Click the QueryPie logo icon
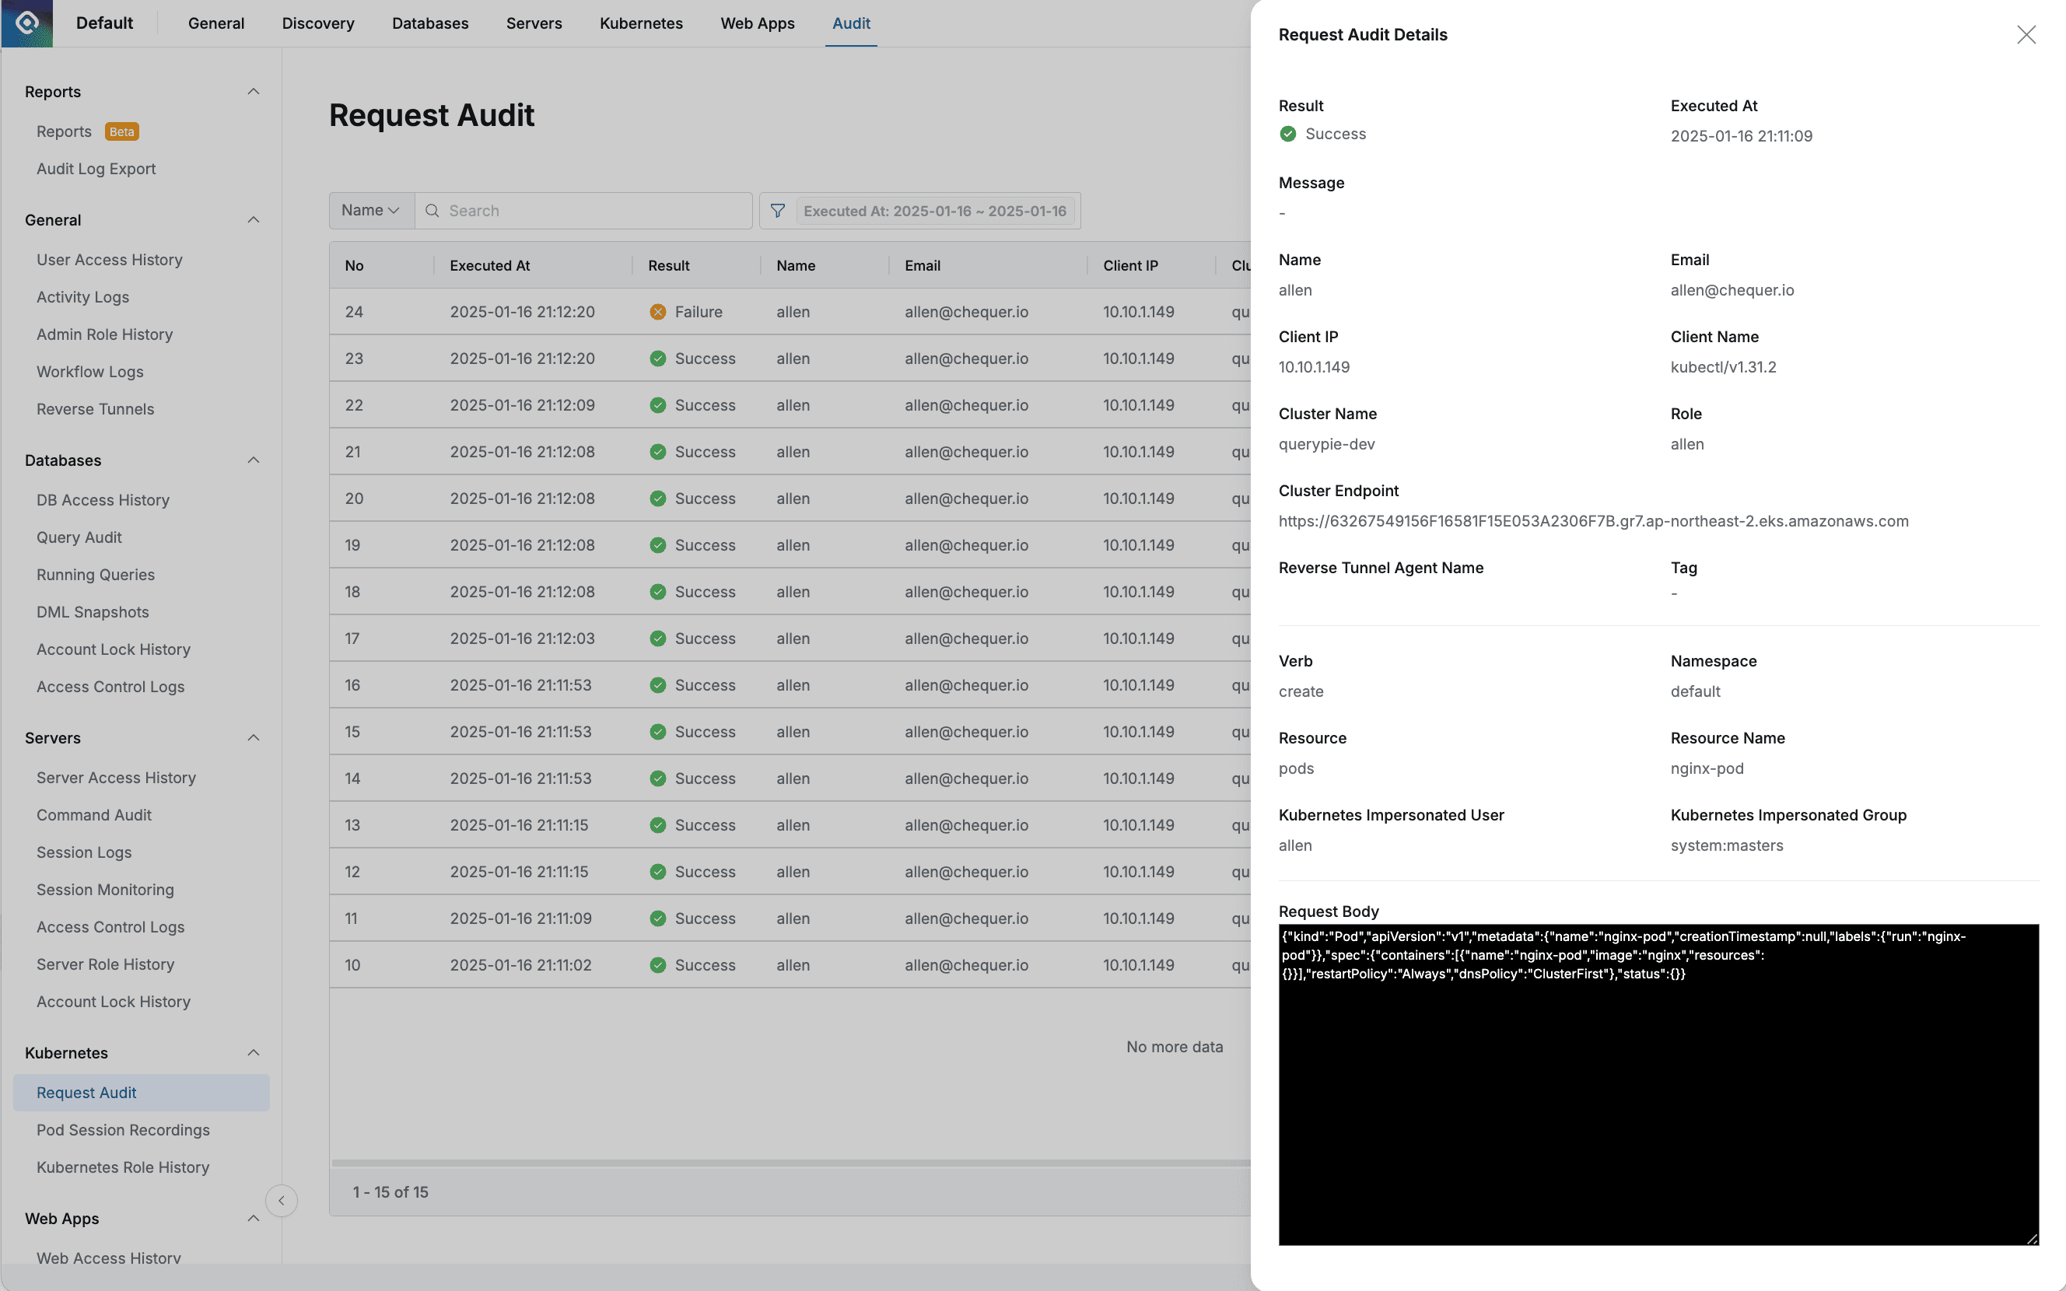 pyautogui.click(x=27, y=23)
